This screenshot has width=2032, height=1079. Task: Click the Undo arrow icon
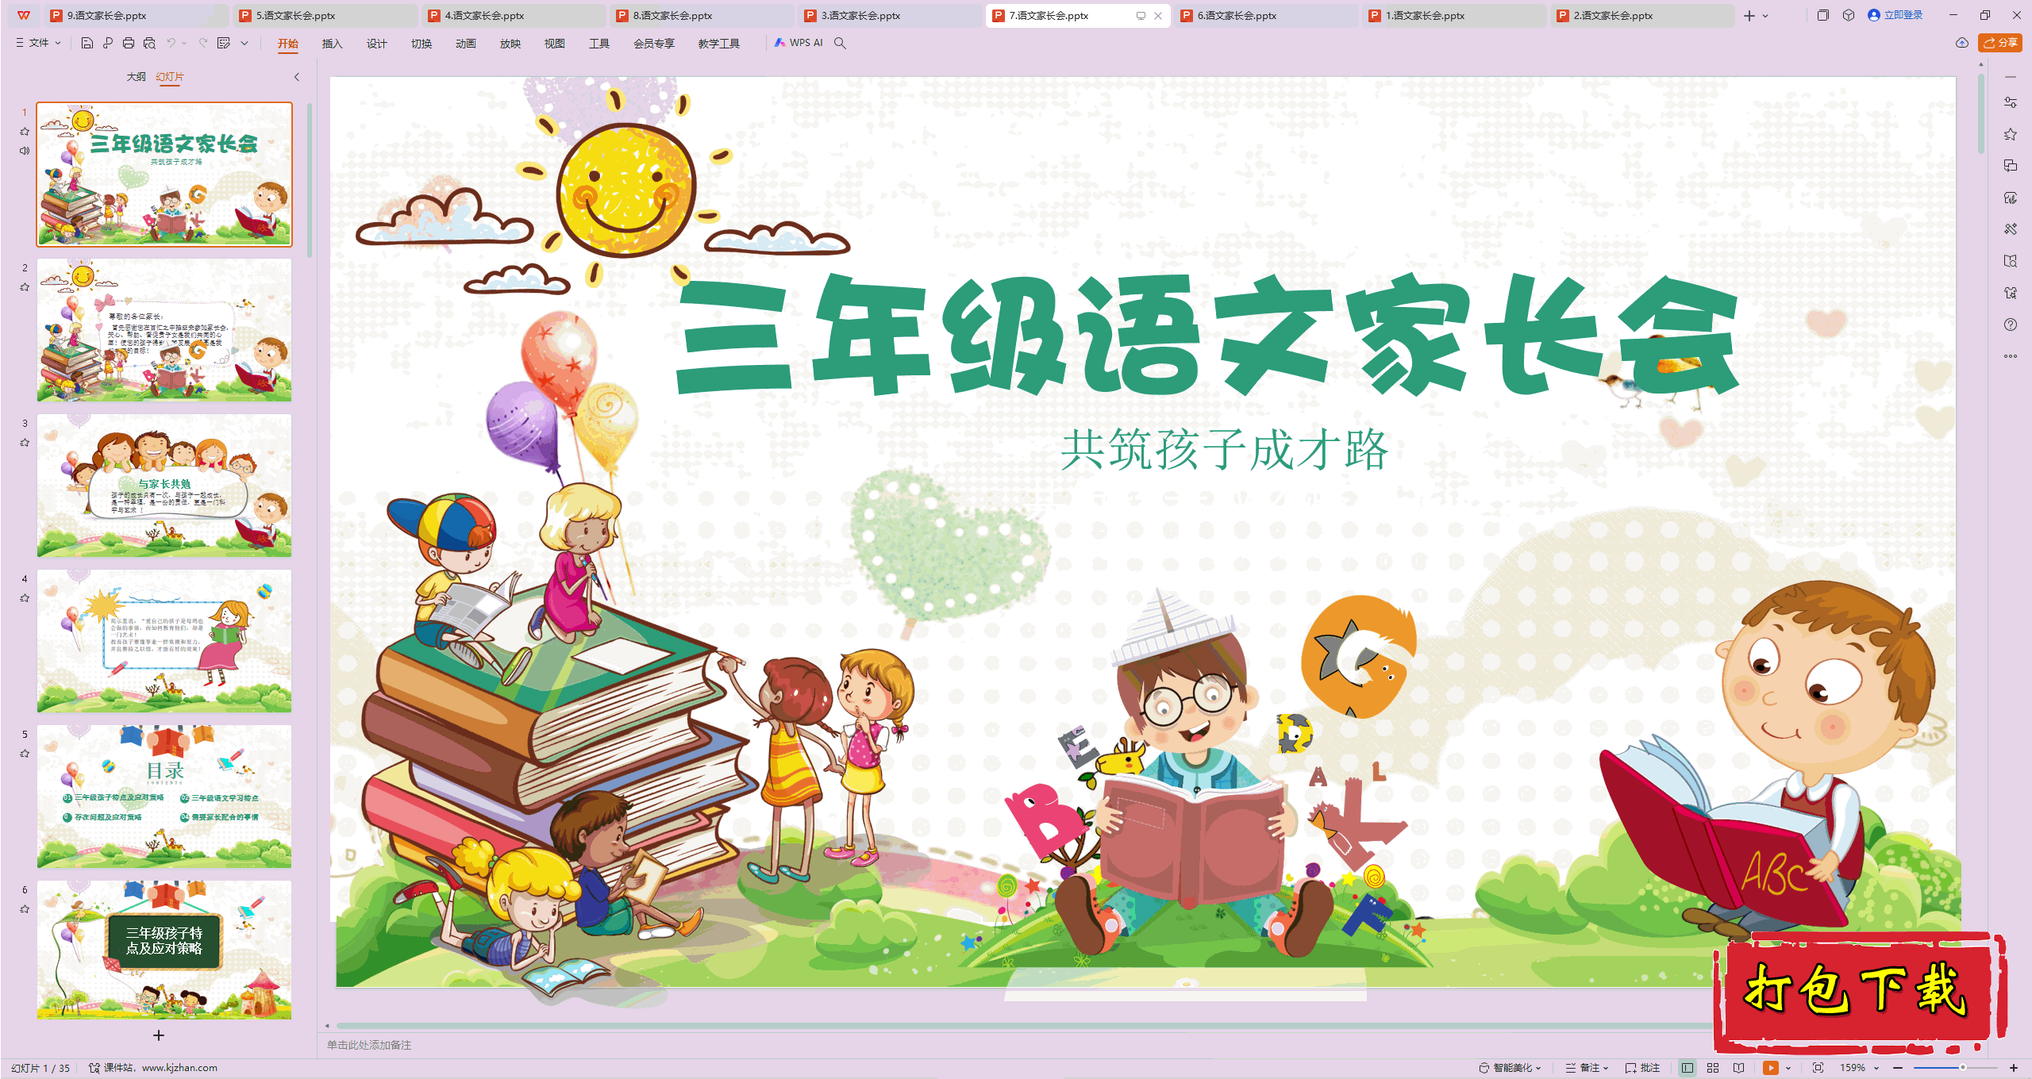(171, 43)
